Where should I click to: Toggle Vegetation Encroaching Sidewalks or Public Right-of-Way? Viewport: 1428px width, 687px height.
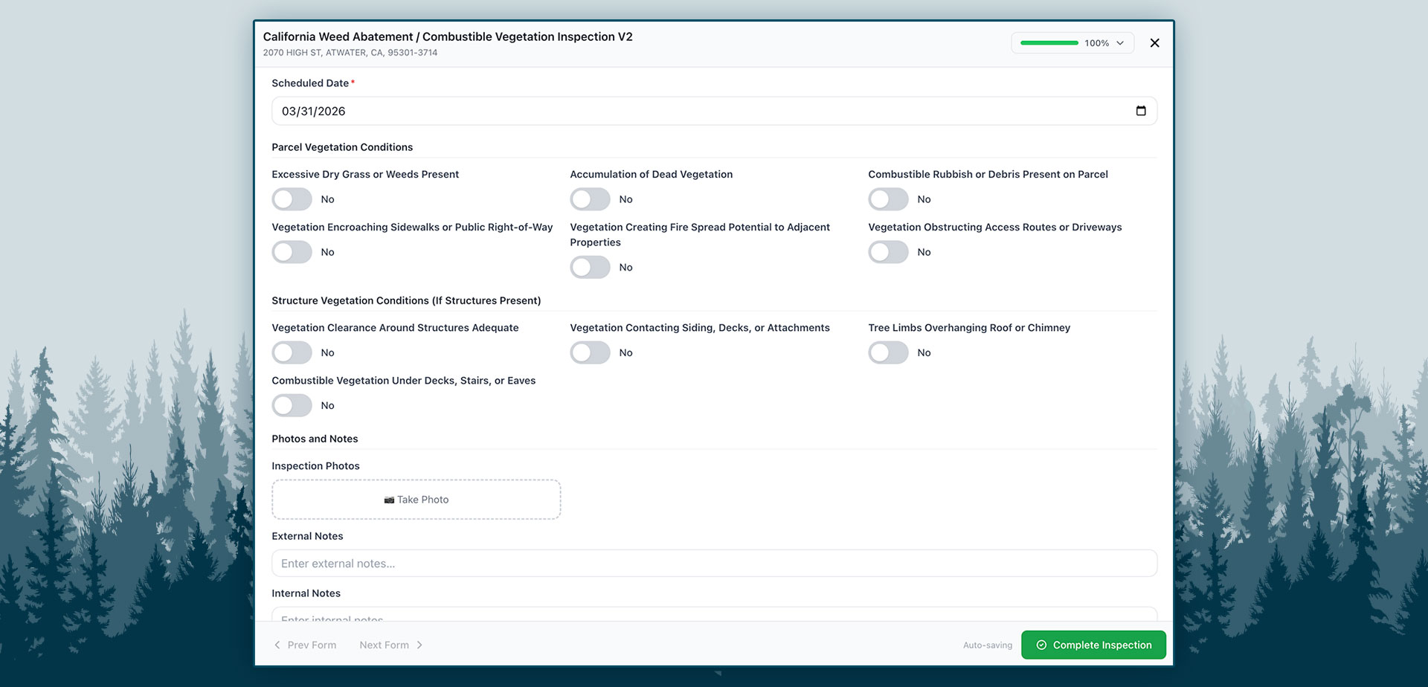292,252
